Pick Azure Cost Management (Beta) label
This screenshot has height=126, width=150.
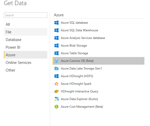tap(82, 107)
